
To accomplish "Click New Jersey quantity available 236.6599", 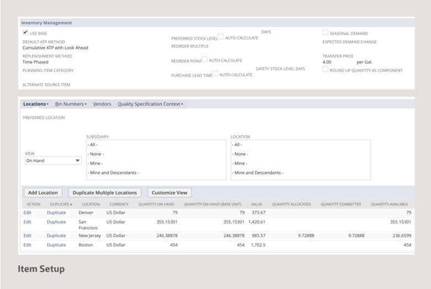I will pos(402,236).
